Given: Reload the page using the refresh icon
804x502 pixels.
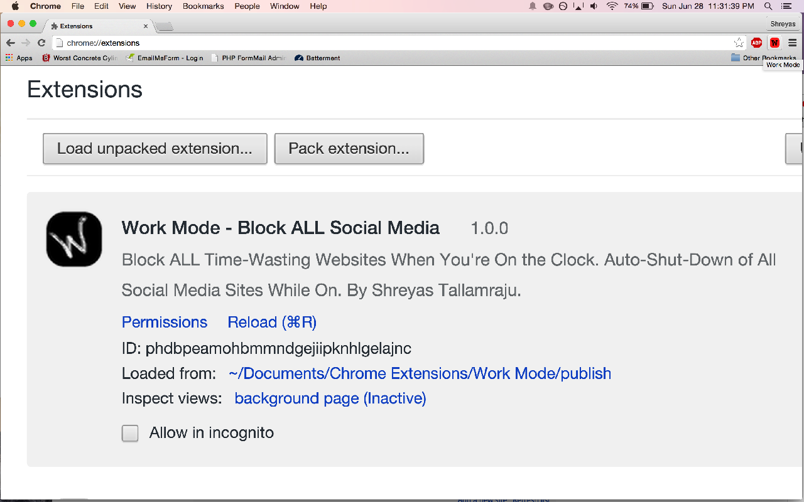Looking at the screenshot, I should 41,43.
